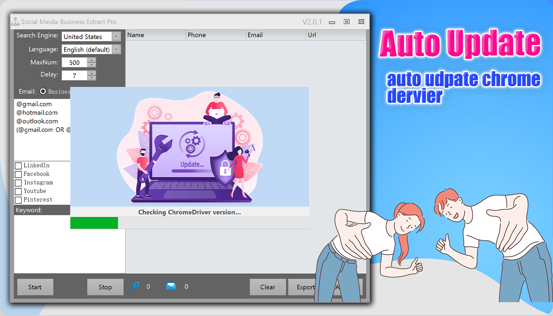
Task: Check the Instagram option
Action: pyautogui.click(x=18, y=183)
